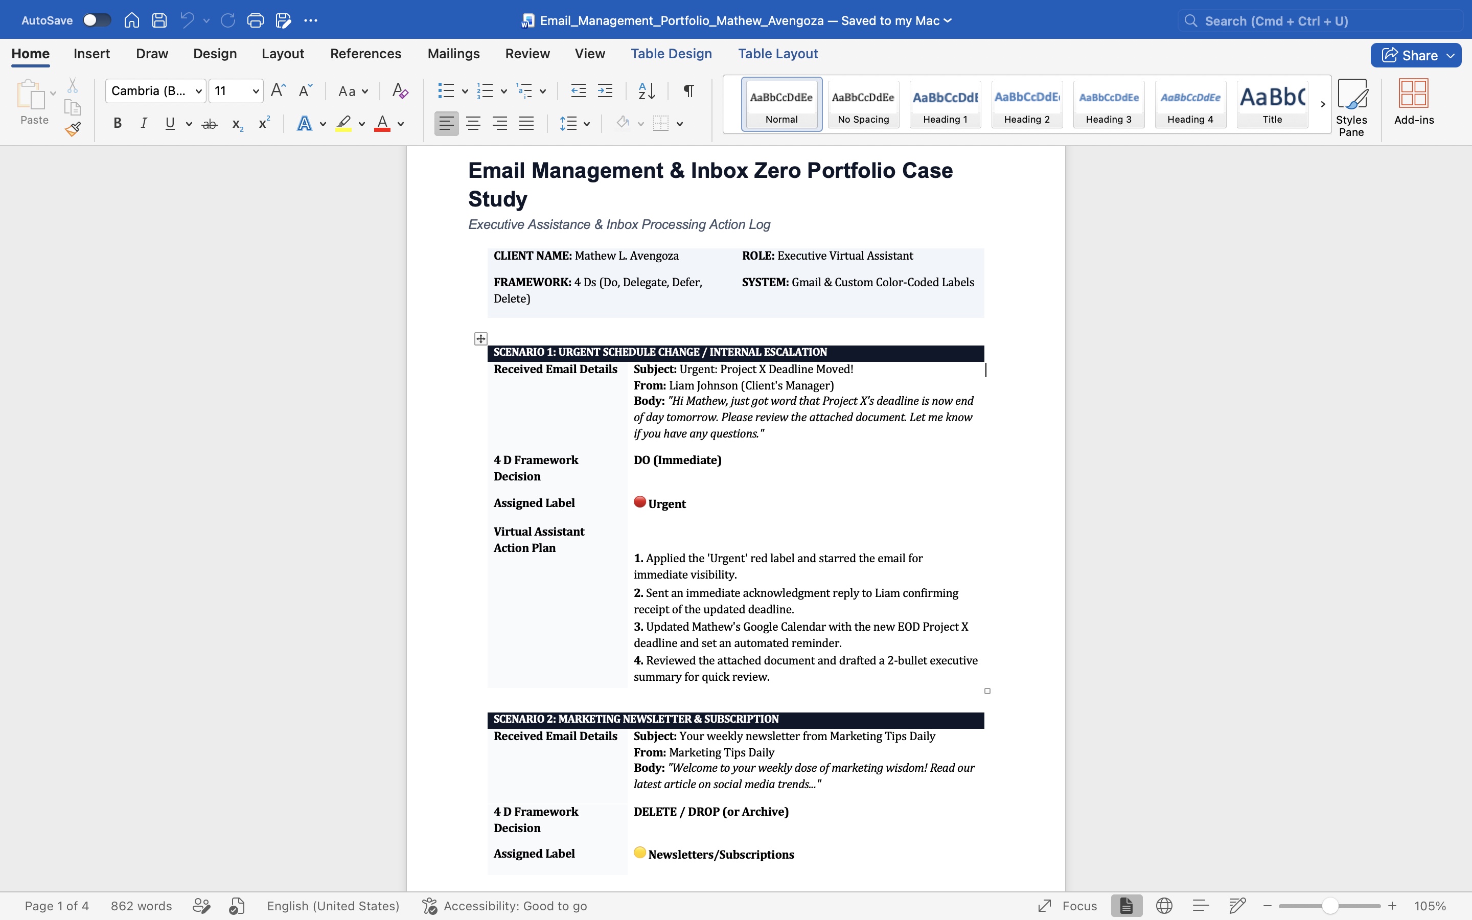Image resolution: width=1472 pixels, height=920 pixels.
Task: Click the Clear Formatting icon
Action: point(400,90)
